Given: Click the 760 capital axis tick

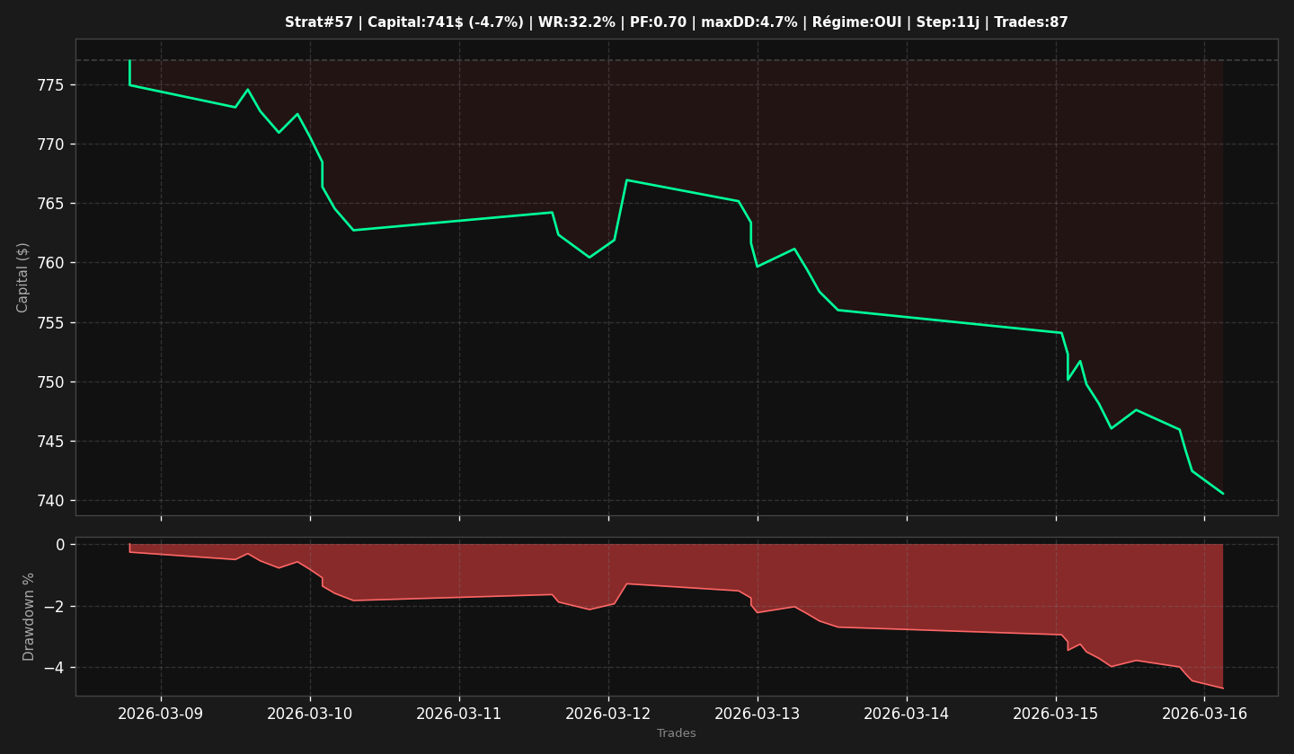Looking at the screenshot, I should click(52, 263).
